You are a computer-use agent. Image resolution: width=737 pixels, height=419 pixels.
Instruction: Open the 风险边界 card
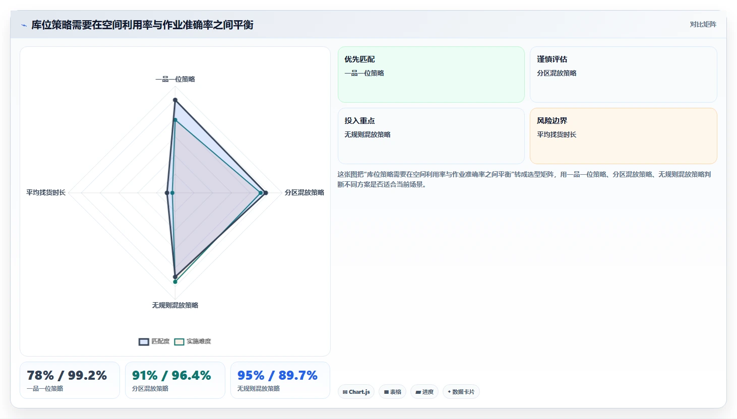pyautogui.click(x=623, y=136)
